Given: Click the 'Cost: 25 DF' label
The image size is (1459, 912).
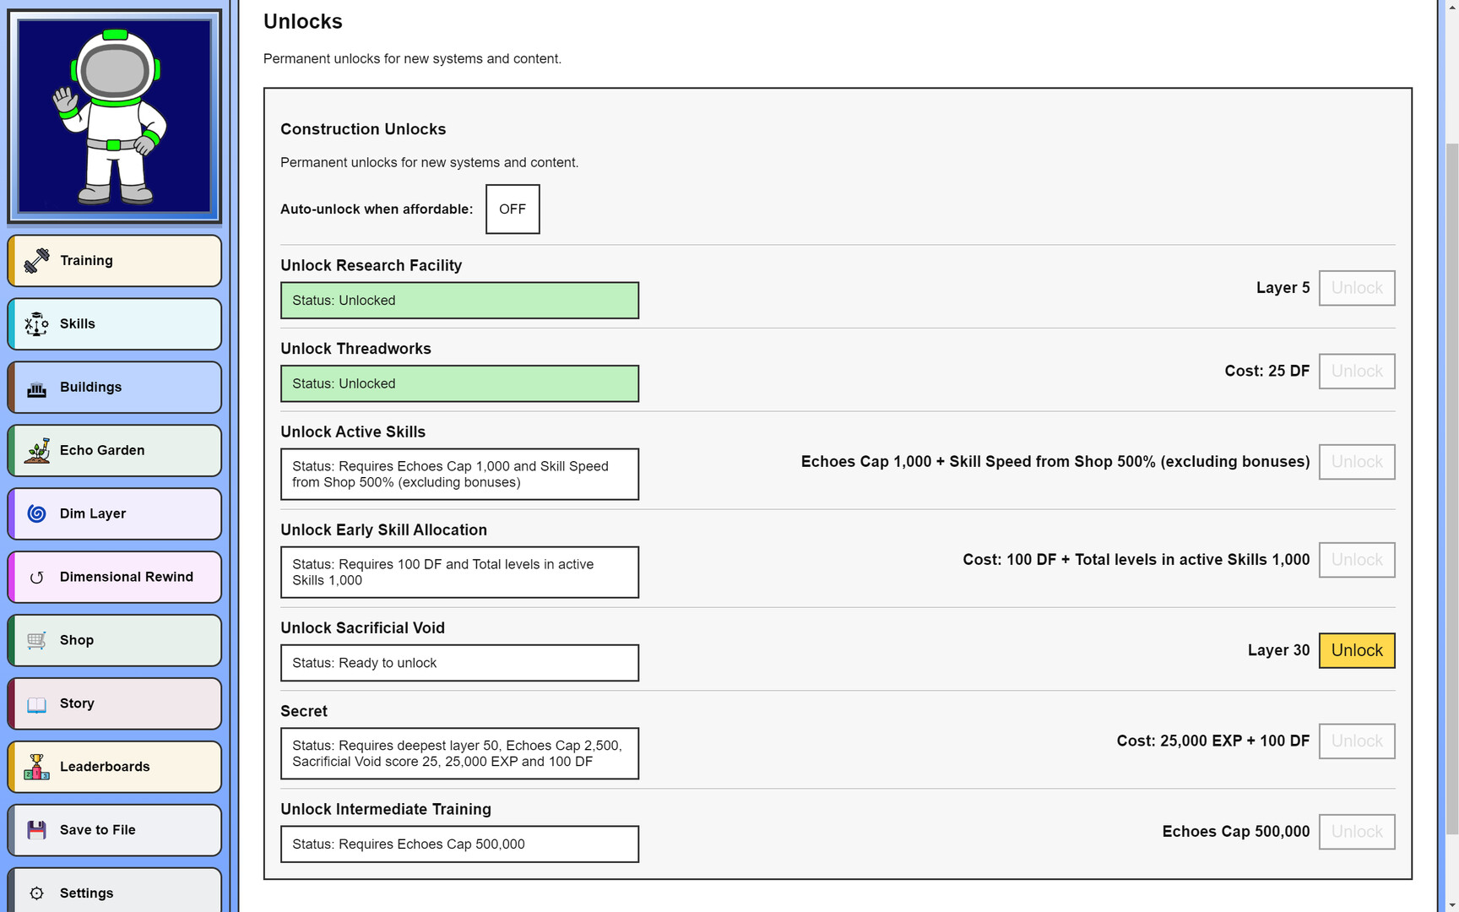Looking at the screenshot, I should [x=1267, y=372].
